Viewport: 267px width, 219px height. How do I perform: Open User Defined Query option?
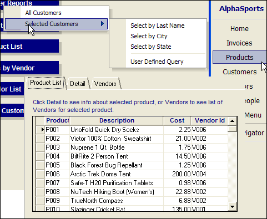157,62
